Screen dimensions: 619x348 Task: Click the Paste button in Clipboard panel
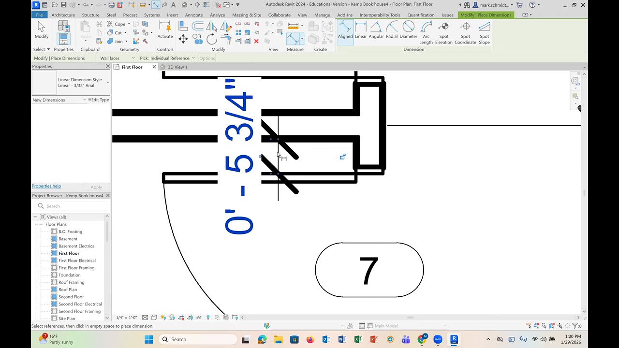[x=85, y=30]
